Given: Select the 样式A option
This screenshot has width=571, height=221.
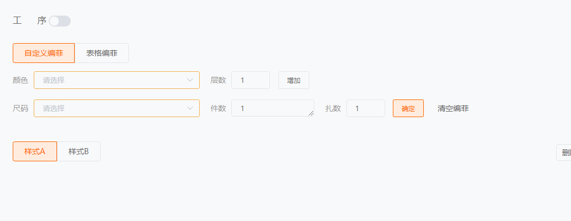Looking at the screenshot, I should 35,151.
